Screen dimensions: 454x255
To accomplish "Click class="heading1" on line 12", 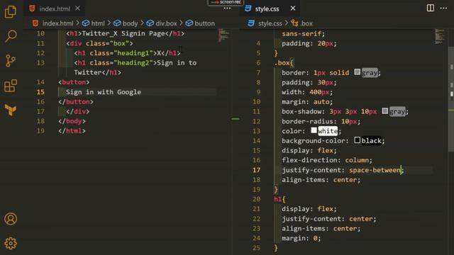I will [121, 53].
